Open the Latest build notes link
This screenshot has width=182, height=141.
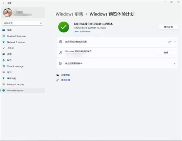coord(82,31)
